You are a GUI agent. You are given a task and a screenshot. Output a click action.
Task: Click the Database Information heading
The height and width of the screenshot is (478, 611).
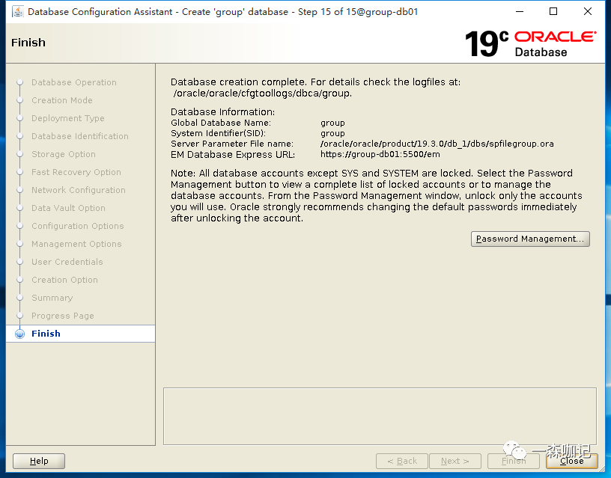[222, 112]
